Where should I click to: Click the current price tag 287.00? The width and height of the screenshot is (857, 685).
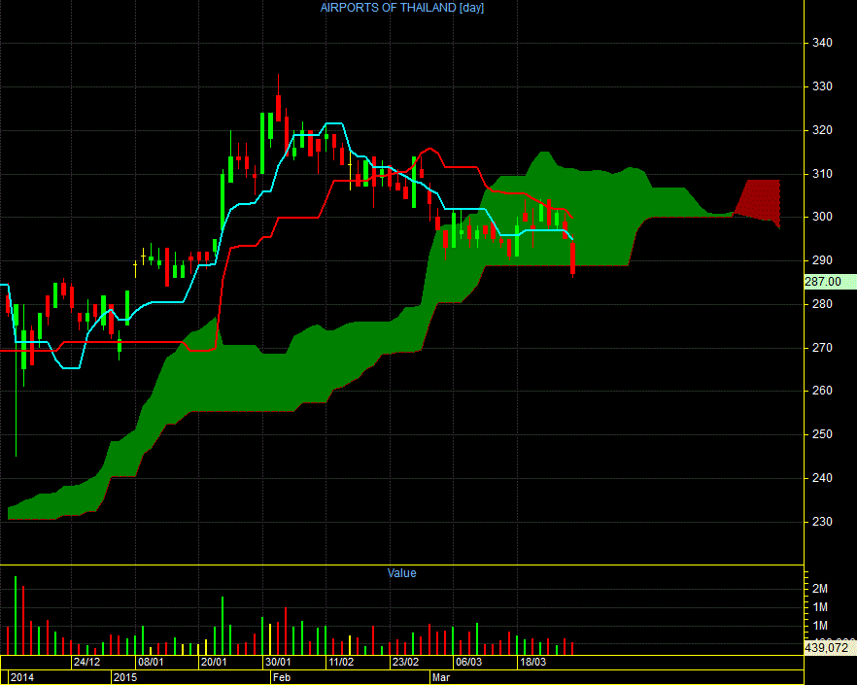(830, 282)
